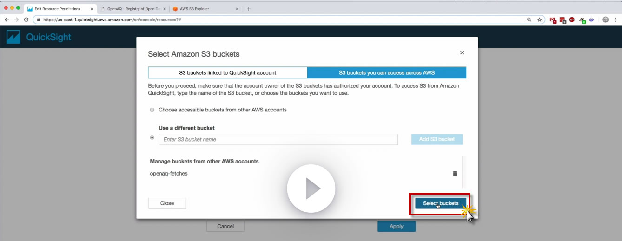This screenshot has height=241, width=622.
Task: Click the Manage buckets from other AWS accounts heading
Action: (x=204, y=161)
